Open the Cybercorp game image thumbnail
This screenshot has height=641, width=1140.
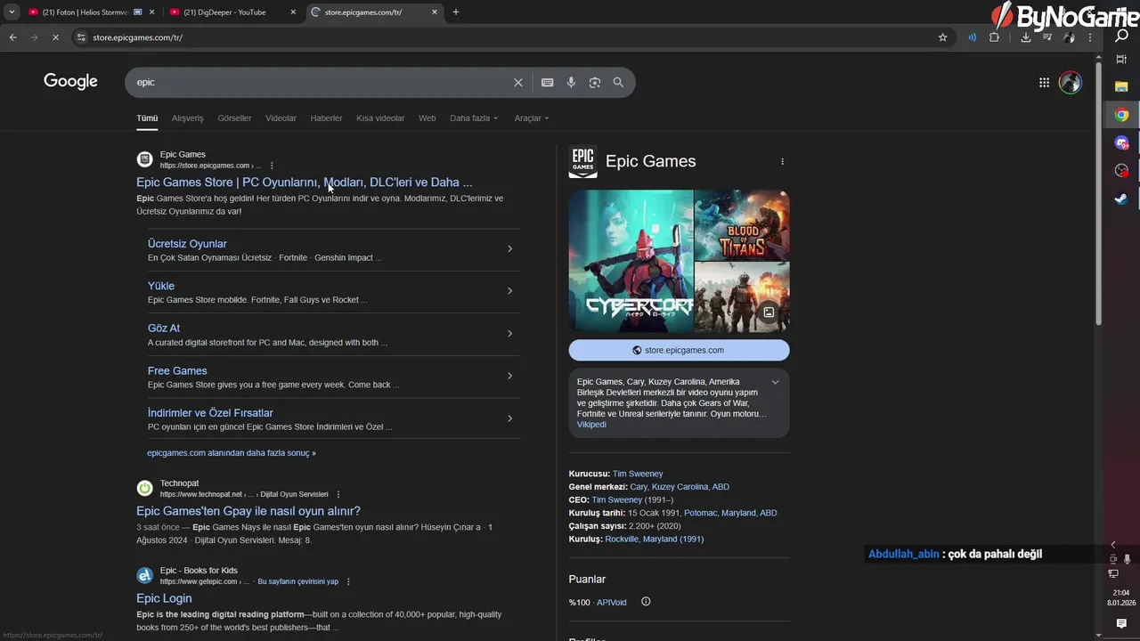pyautogui.click(x=631, y=261)
